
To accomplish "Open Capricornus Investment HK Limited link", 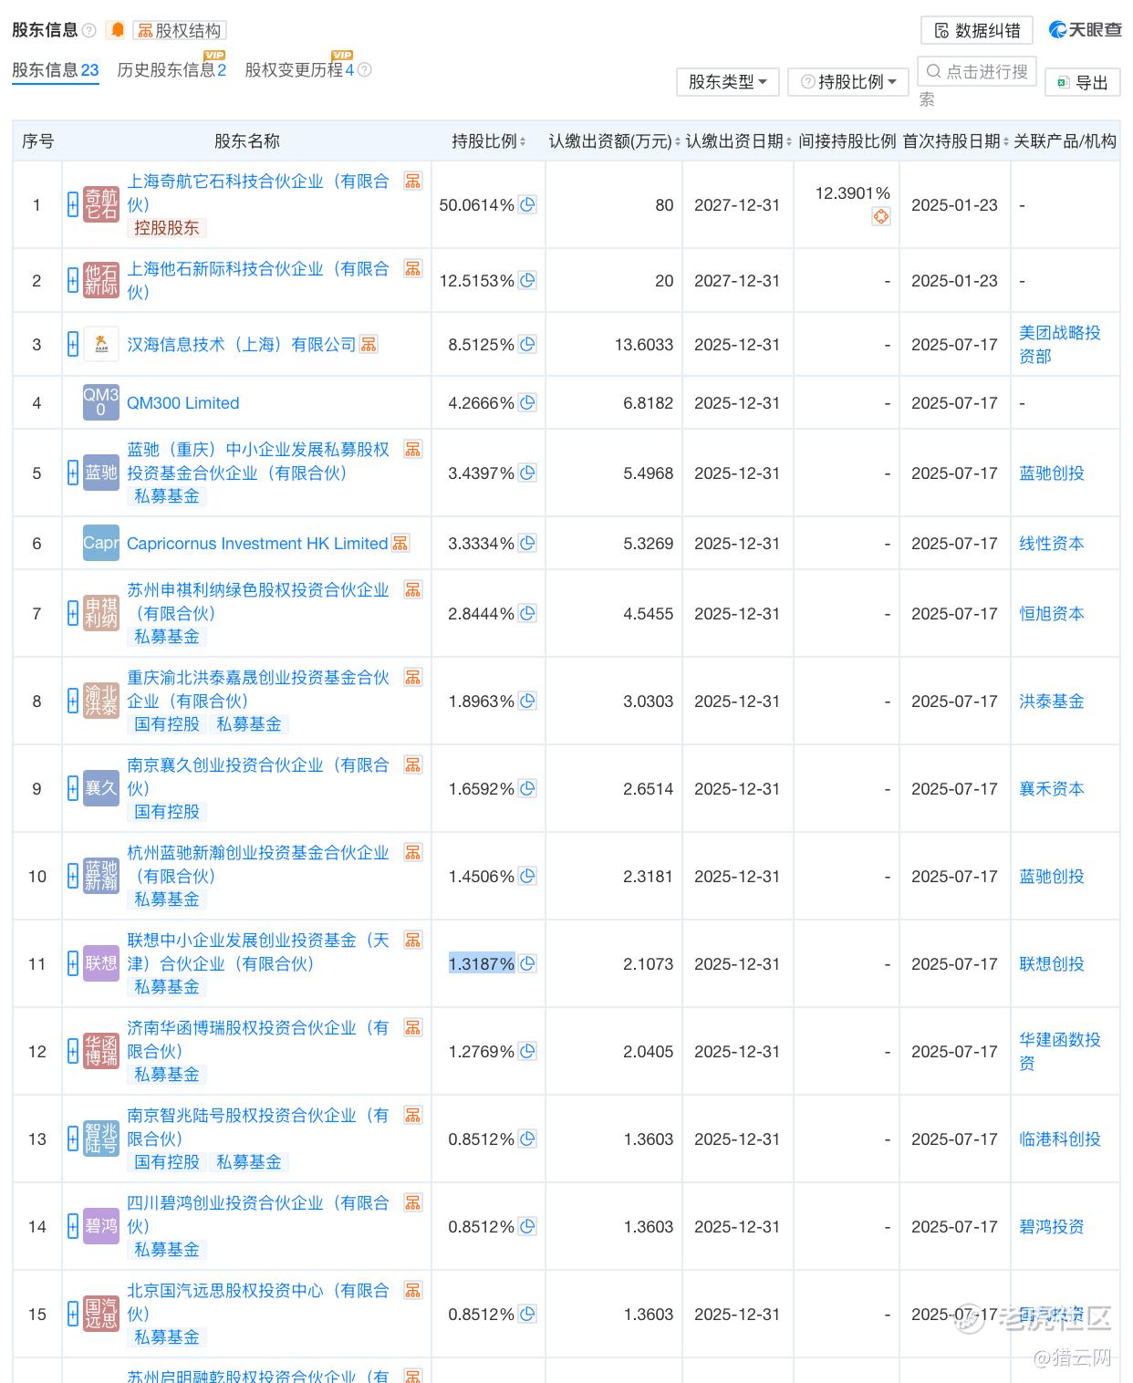I will (257, 544).
